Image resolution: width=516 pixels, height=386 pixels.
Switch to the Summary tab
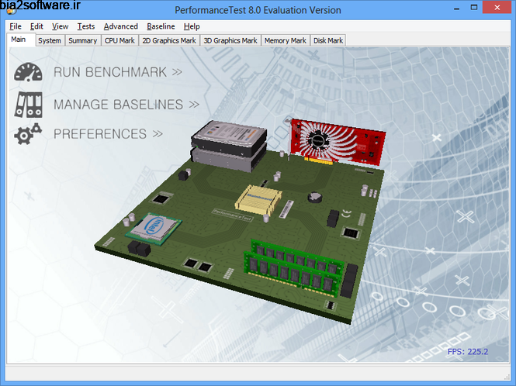pyautogui.click(x=82, y=40)
